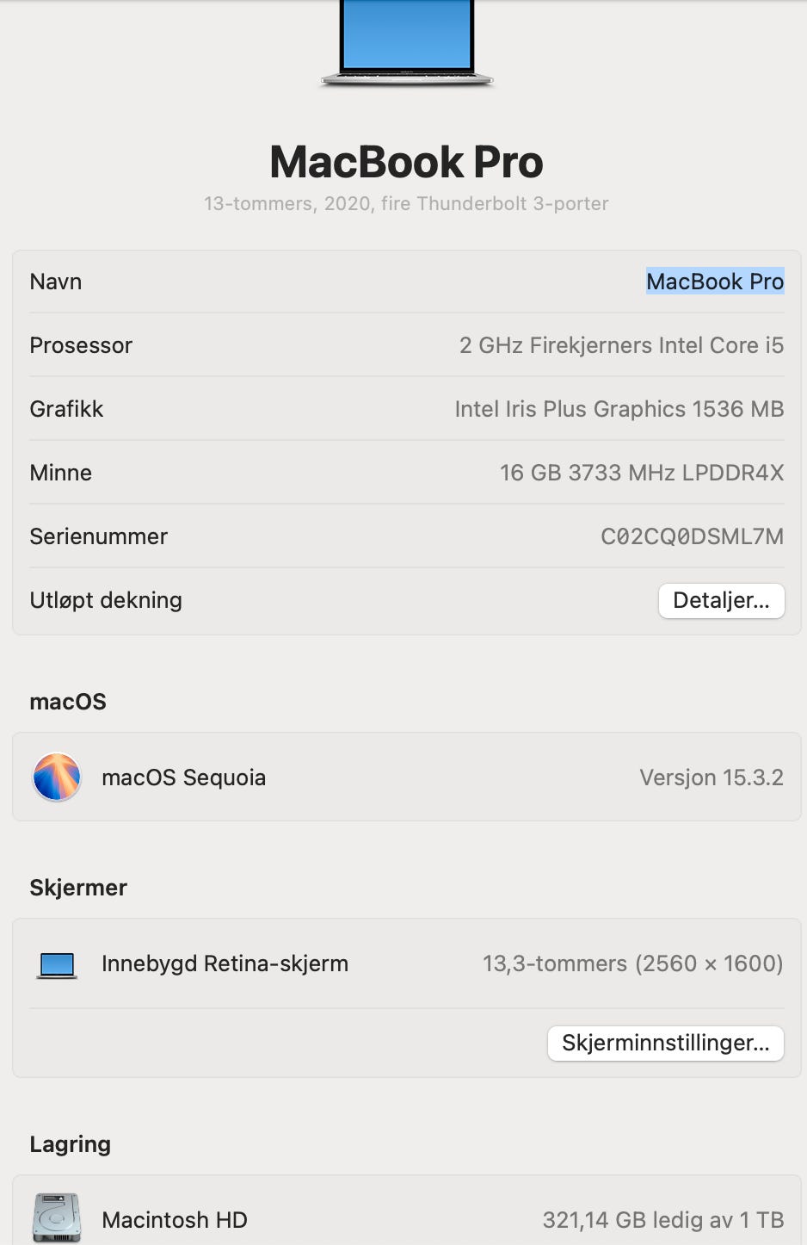
Task: Click the 13-tommers, 2020 model subtitle
Action: [406, 204]
